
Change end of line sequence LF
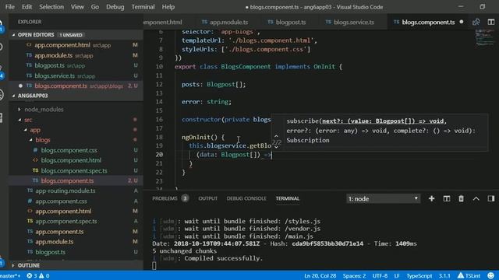397,275
